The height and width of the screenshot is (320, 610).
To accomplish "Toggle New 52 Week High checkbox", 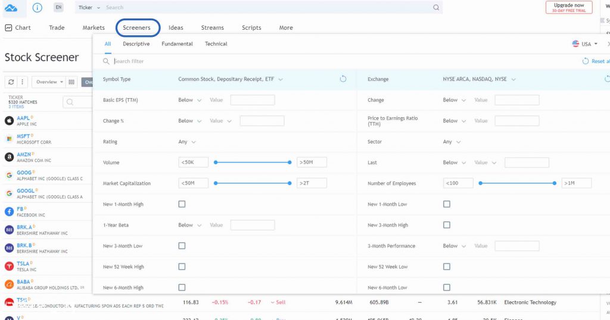I will click(x=182, y=266).
